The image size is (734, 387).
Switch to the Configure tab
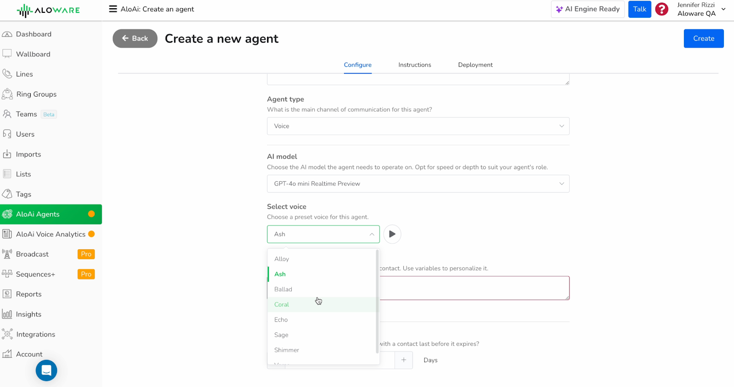click(x=358, y=65)
